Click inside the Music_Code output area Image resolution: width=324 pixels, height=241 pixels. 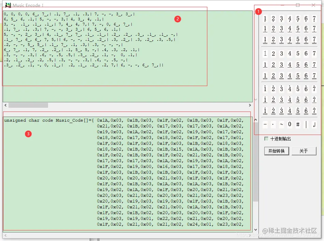(x=128, y=174)
